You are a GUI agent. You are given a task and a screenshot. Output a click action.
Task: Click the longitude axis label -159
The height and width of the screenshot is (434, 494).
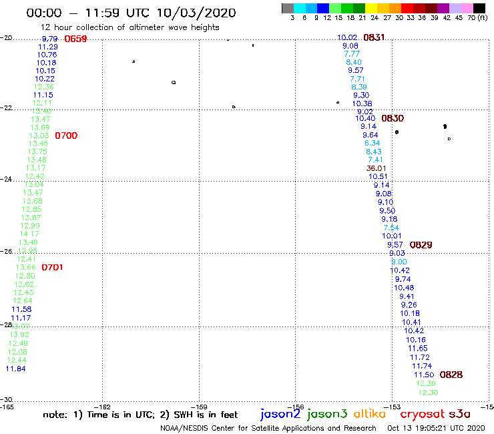pos(199,407)
